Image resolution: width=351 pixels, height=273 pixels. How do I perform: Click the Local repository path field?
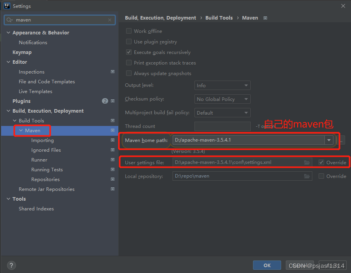[242, 176]
